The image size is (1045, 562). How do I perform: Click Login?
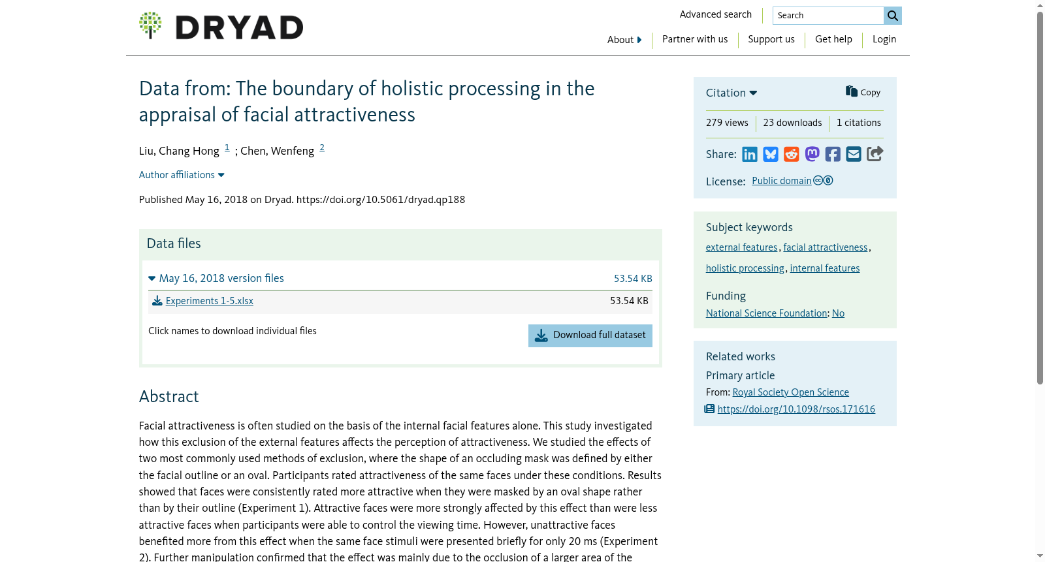[x=884, y=39]
